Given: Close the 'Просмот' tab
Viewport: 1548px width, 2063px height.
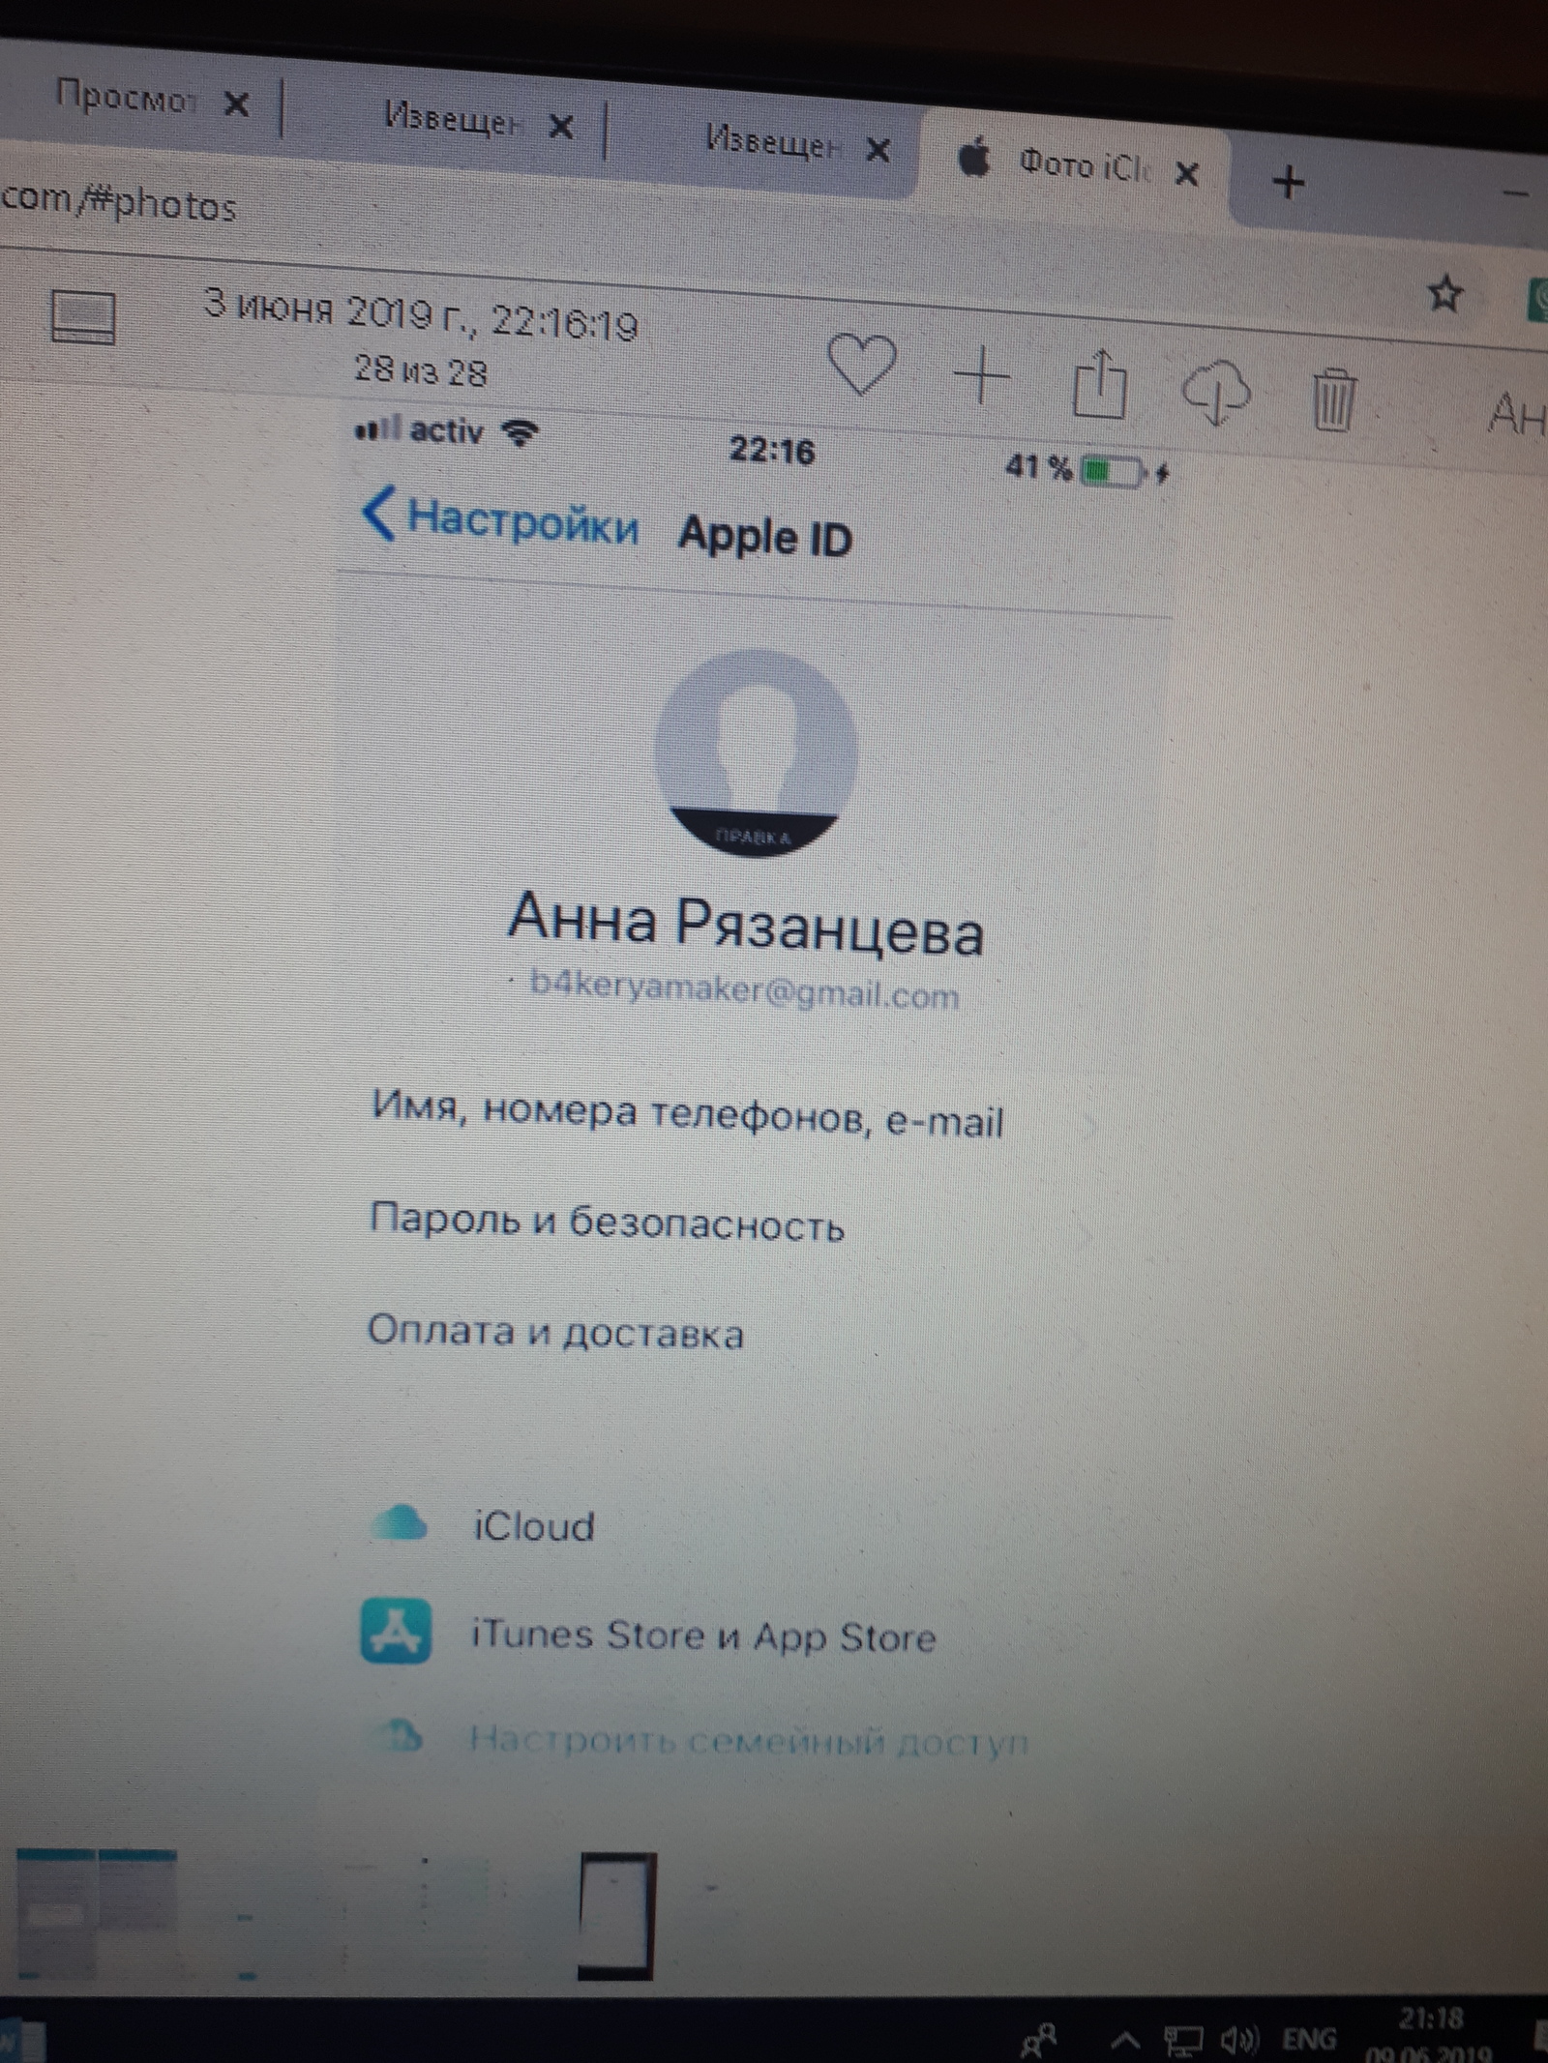Looking at the screenshot, I should point(236,103).
